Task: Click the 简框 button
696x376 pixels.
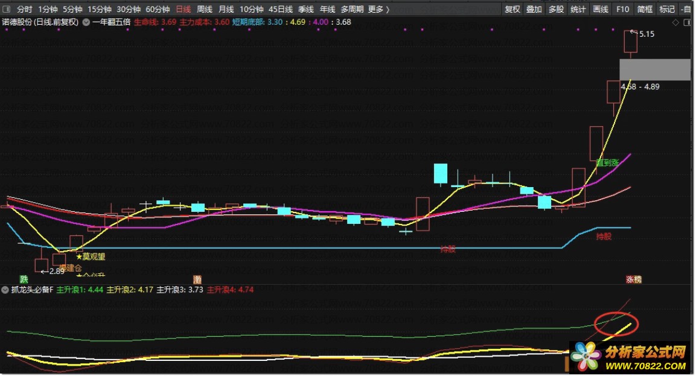Action: [645, 9]
